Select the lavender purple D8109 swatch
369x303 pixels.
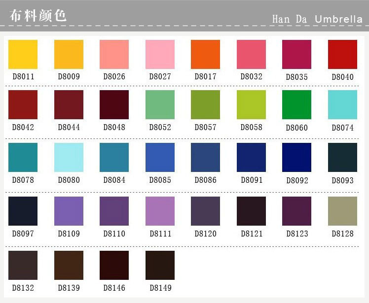click(x=69, y=211)
